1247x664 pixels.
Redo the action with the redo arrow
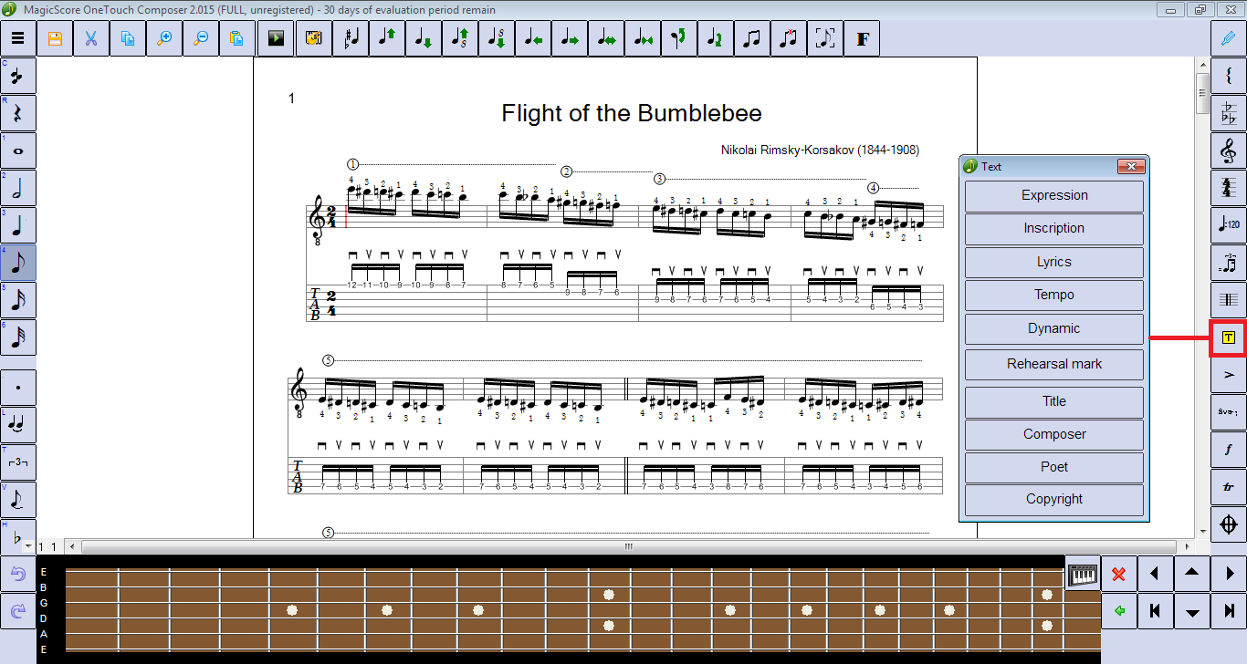pos(18,611)
